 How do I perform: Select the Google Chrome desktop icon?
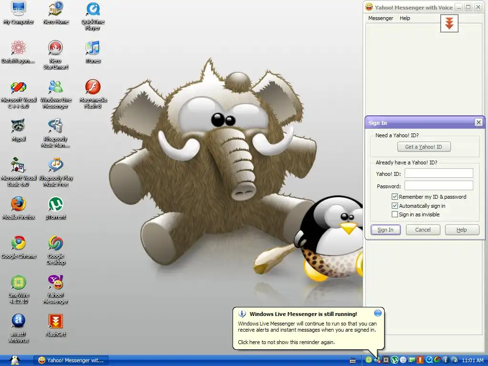point(19,247)
